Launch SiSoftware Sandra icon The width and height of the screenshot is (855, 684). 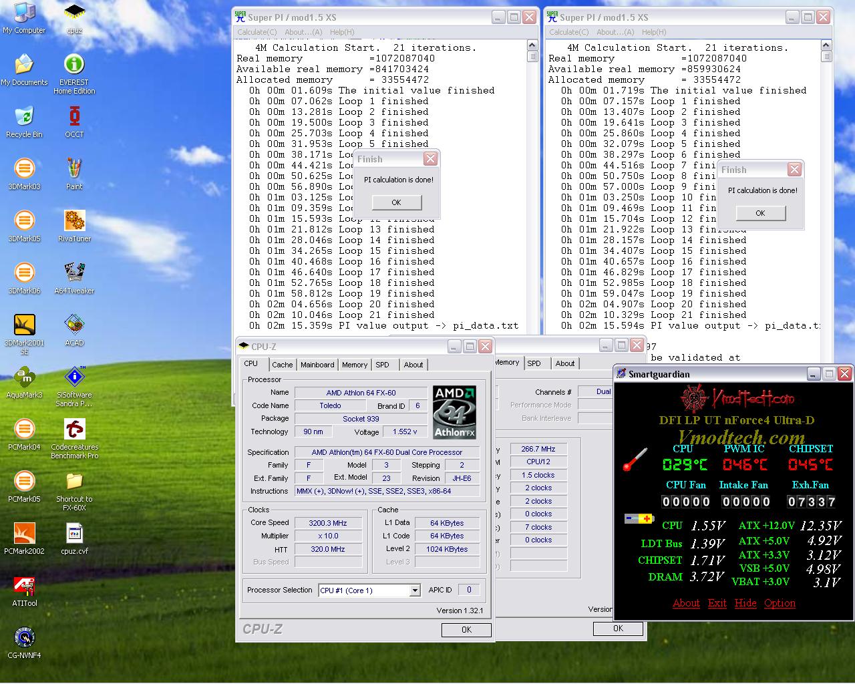click(x=74, y=387)
